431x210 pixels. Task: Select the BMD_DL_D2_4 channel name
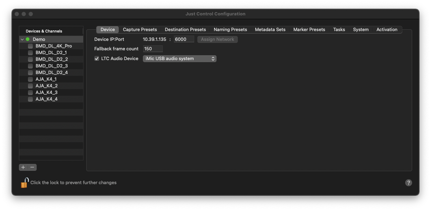pos(52,73)
